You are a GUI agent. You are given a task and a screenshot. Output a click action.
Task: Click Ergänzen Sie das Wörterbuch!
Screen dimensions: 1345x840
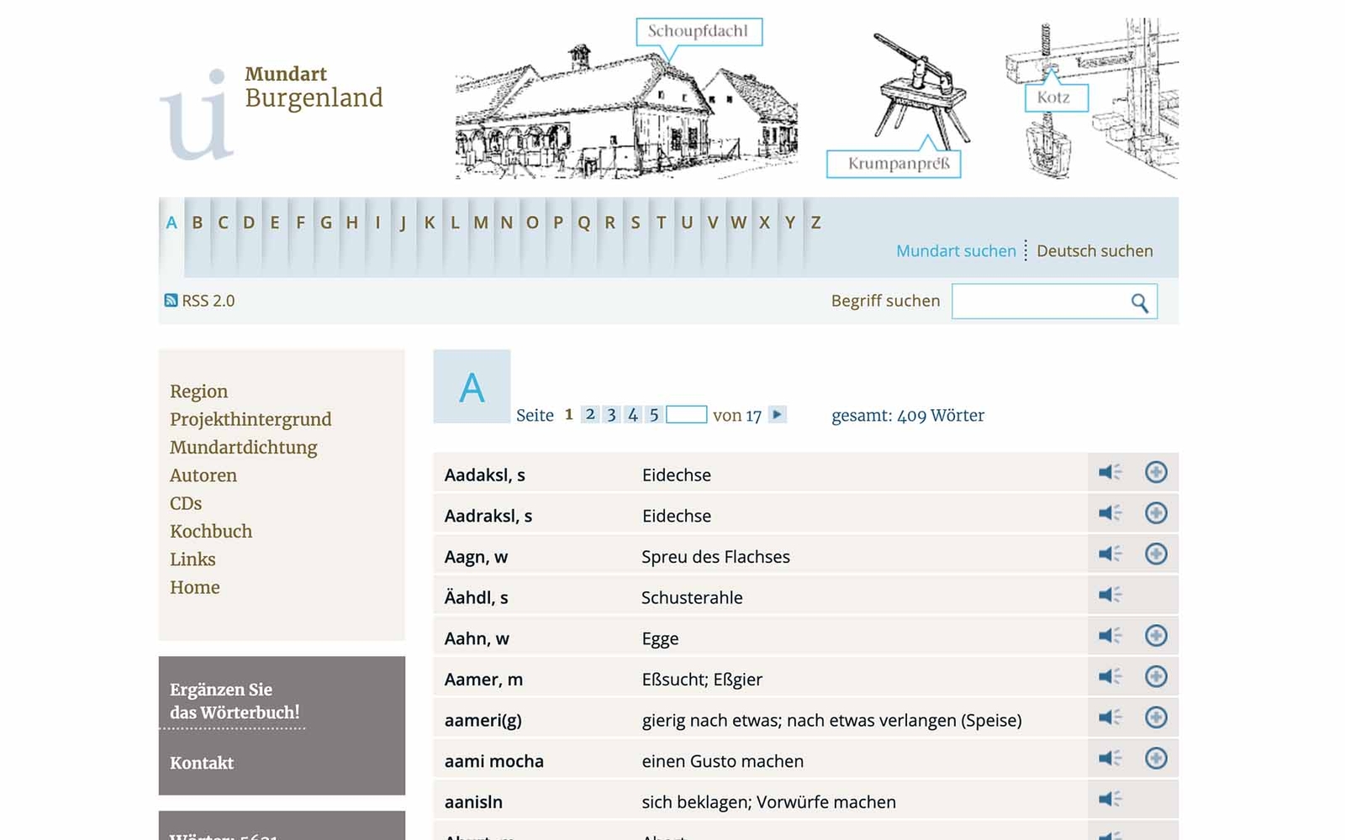pyautogui.click(x=235, y=701)
